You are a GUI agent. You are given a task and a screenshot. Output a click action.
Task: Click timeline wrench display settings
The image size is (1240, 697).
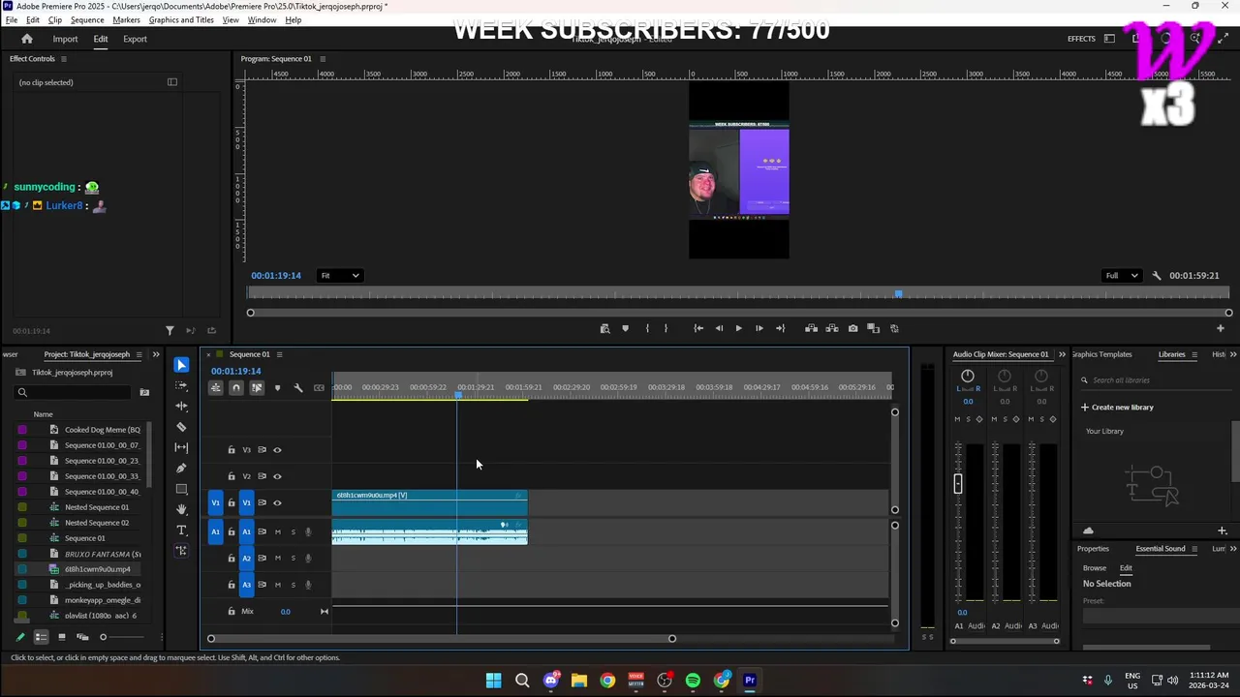tap(298, 388)
